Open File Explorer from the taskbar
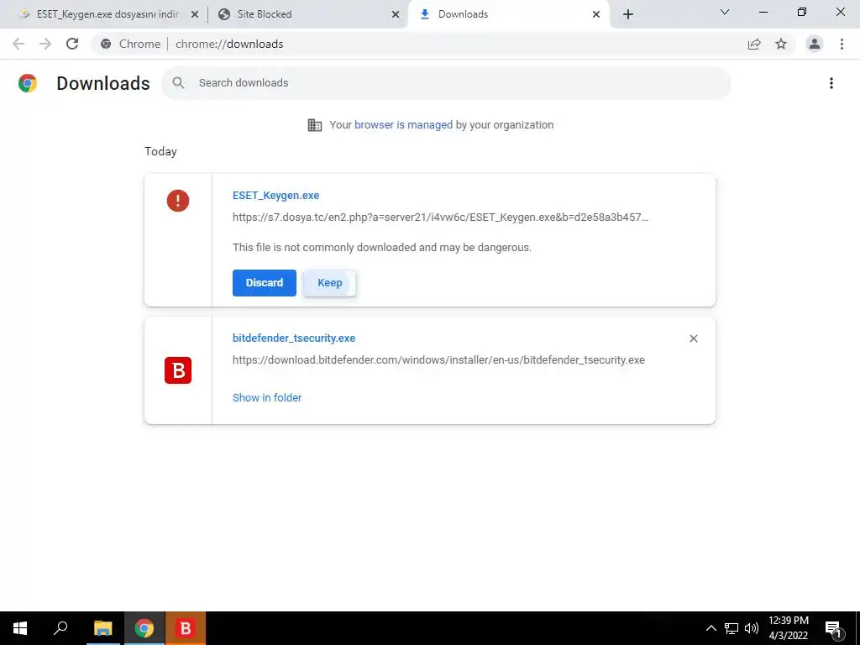The width and height of the screenshot is (860, 645). click(x=102, y=628)
